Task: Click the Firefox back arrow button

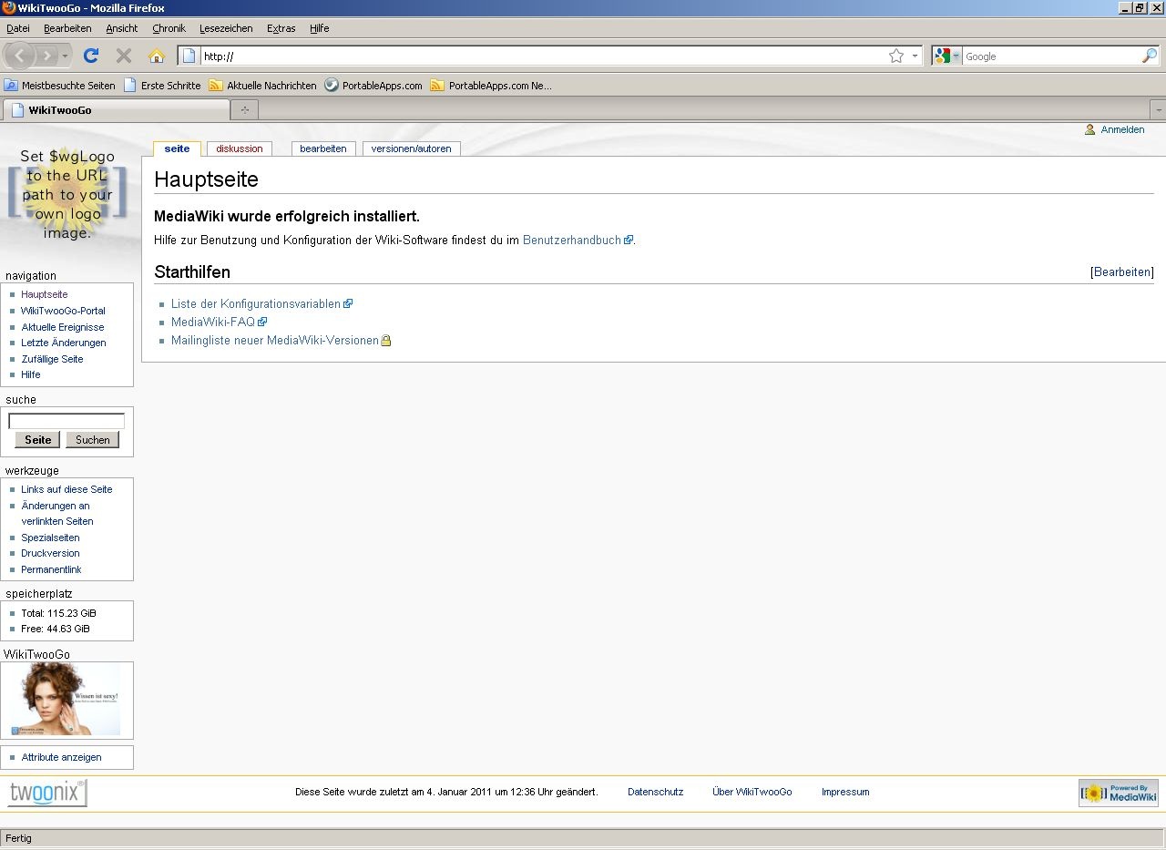Action: [x=20, y=56]
